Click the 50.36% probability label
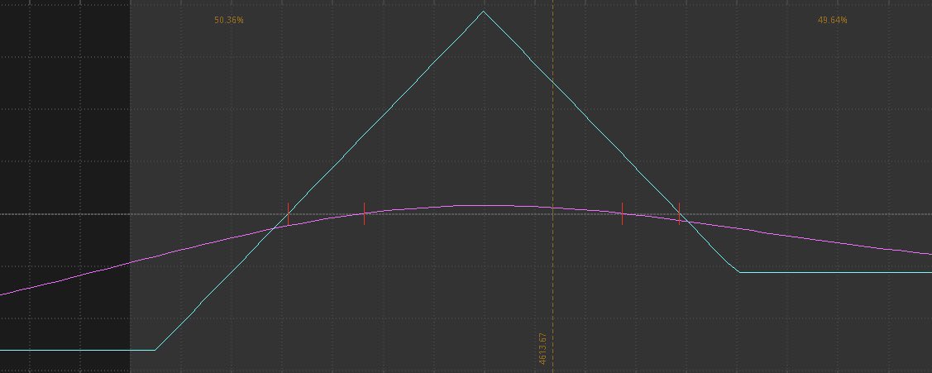This screenshot has height=373, width=932. click(229, 20)
